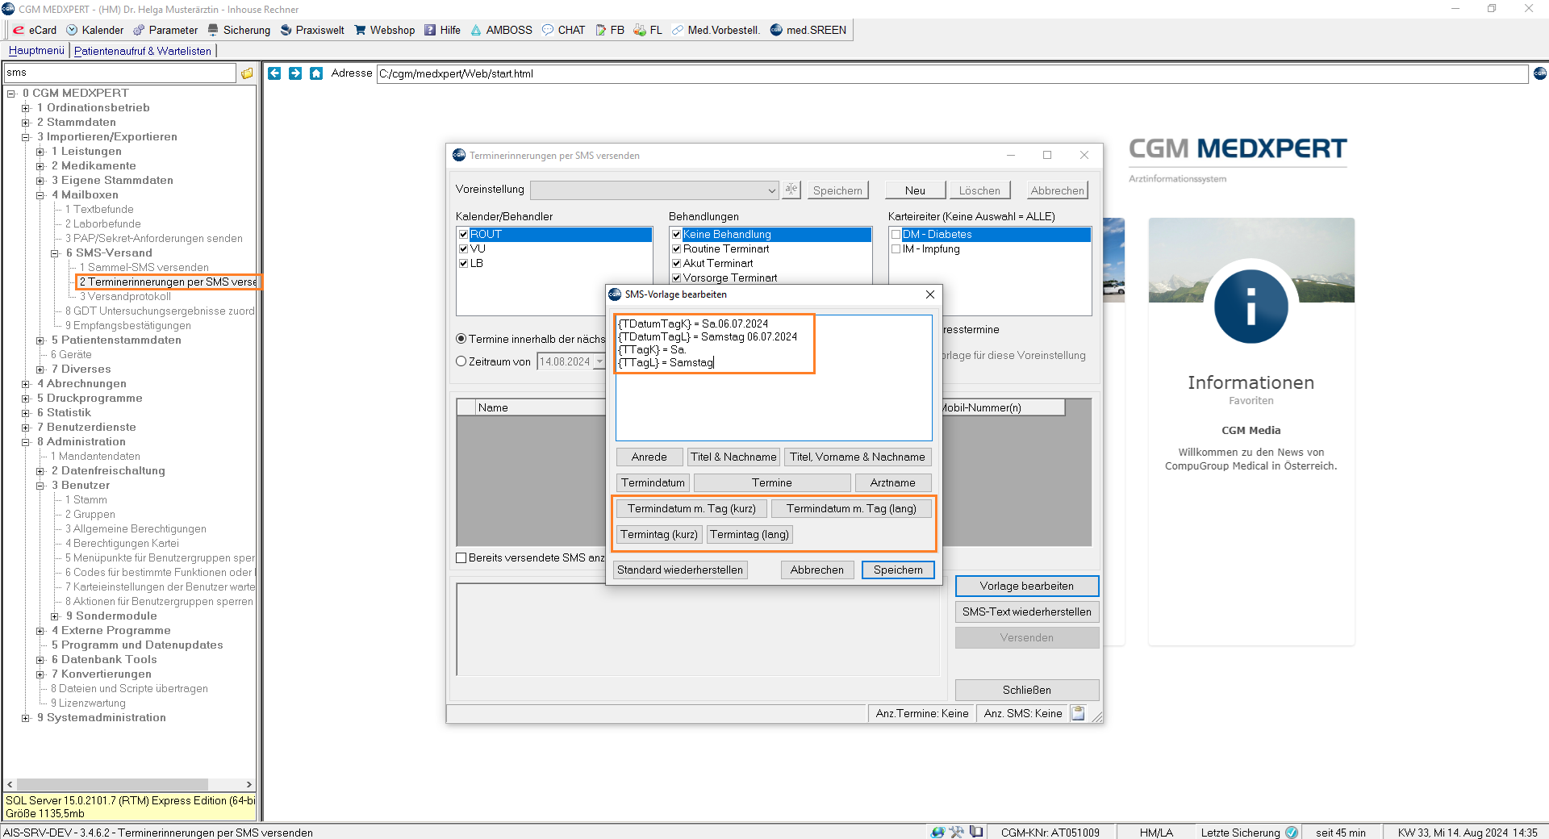The height and width of the screenshot is (839, 1549).
Task: Click the clipboard icon beside Anz. SMS
Action: click(x=1078, y=713)
